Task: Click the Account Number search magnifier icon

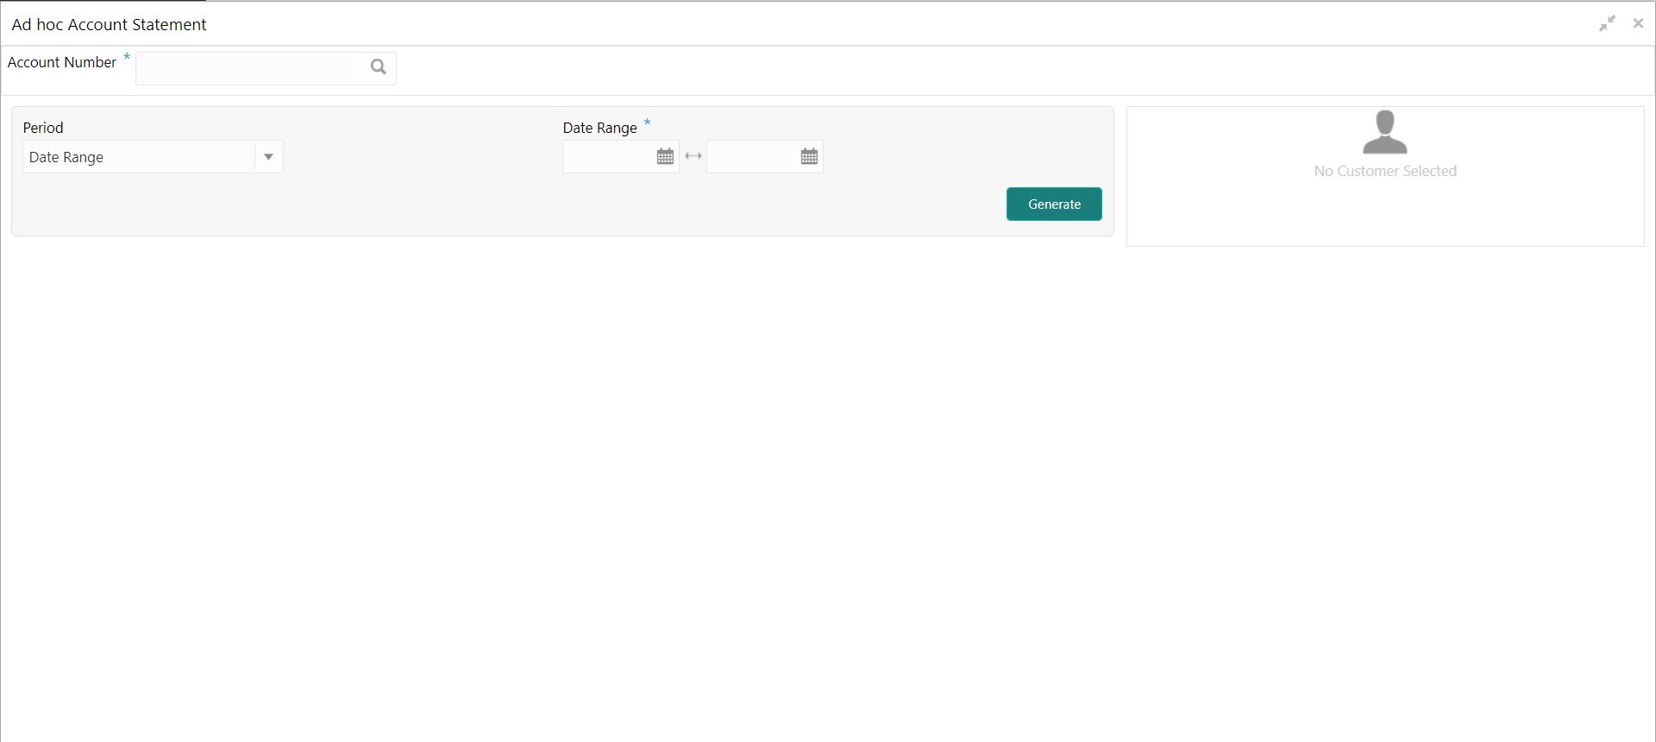Action: click(378, 67)
